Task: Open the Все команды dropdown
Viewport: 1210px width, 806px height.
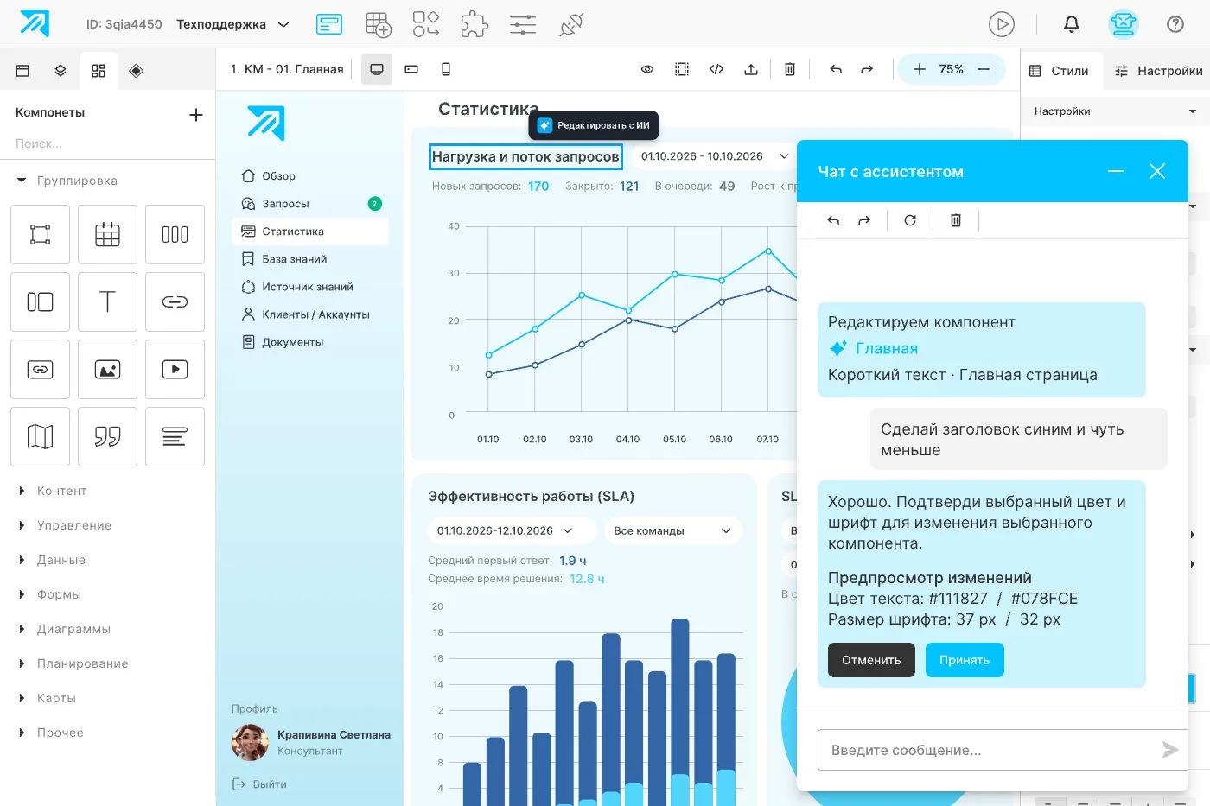Action: [673, 530]
